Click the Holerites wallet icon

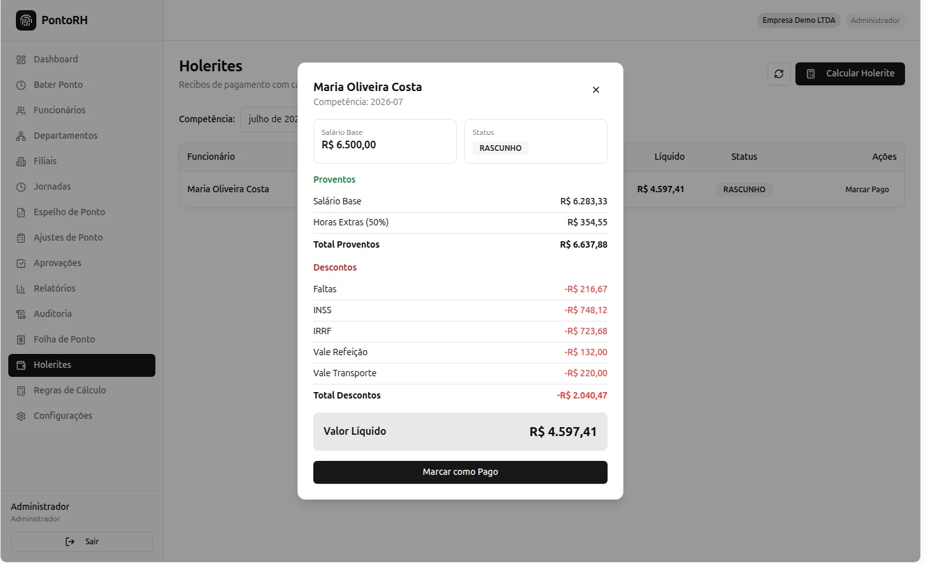(x=21, y=365)
